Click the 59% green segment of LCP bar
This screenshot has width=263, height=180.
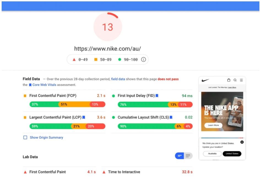(50, 126)
